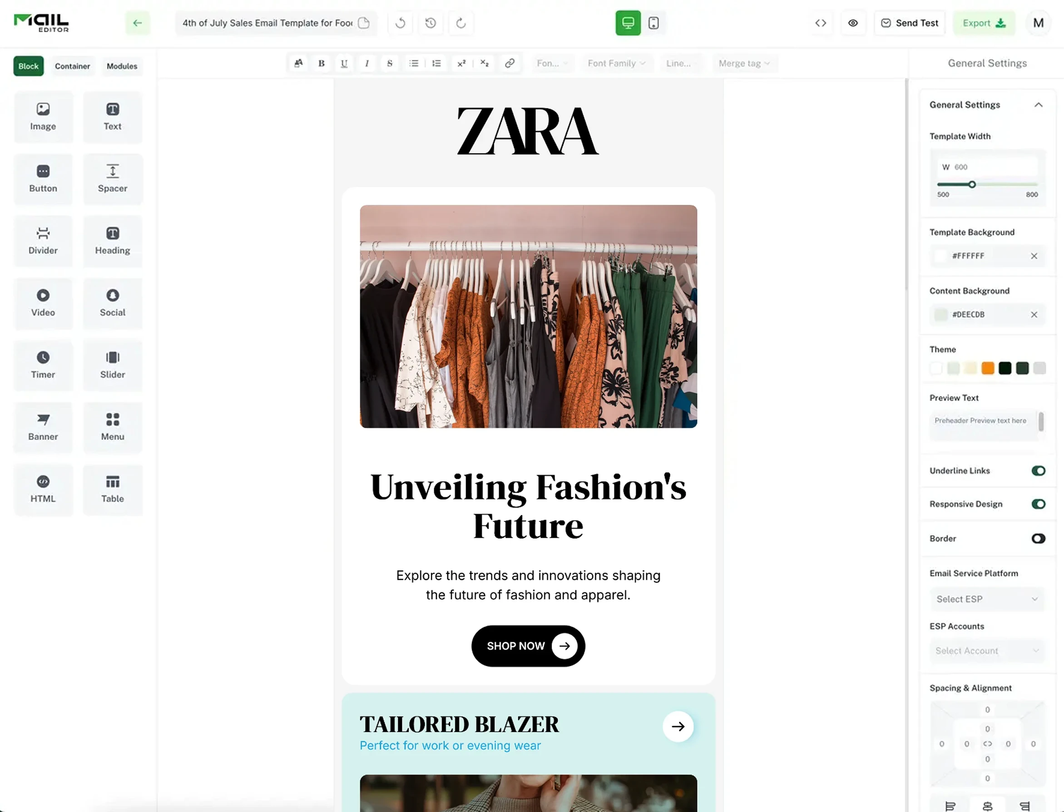Insert a numbered list
Image resolution: width=1064 pixels, height=812 pixels.
pyautogui.click(x=436, y=63)
